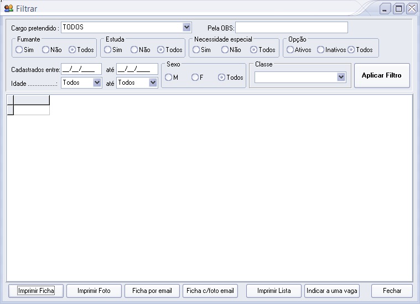420x304 pixels.
Task: Click Ficha por email button
Action: click(152, 291)
